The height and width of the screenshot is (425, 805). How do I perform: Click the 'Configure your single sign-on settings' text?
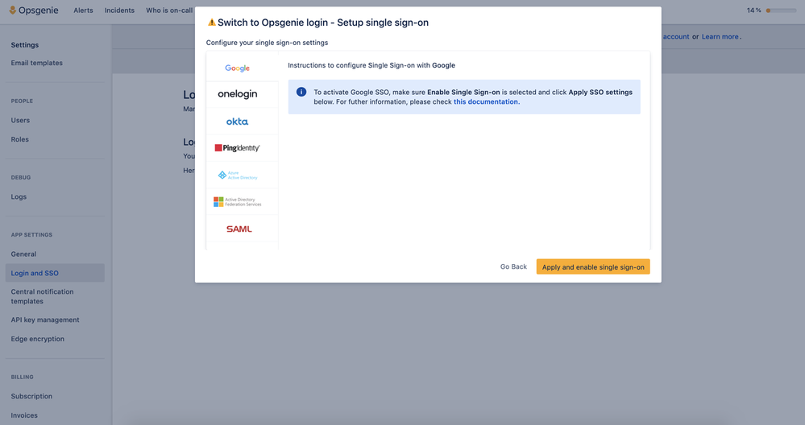point(267,43)
